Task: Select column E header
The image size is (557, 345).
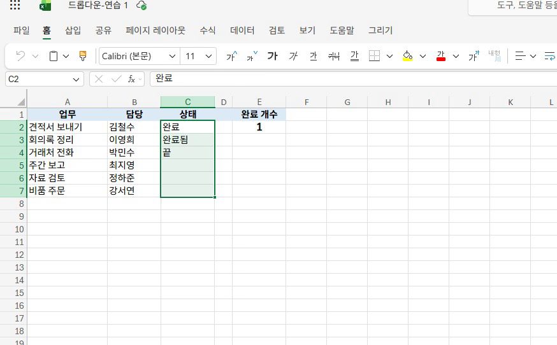Action: click(x=259, y=102)
